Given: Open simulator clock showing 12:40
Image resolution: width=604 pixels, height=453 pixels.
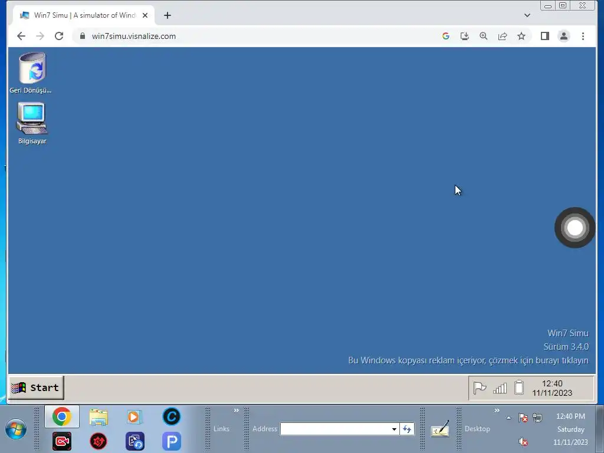Looking at the screenshot, I should point(552,388).
